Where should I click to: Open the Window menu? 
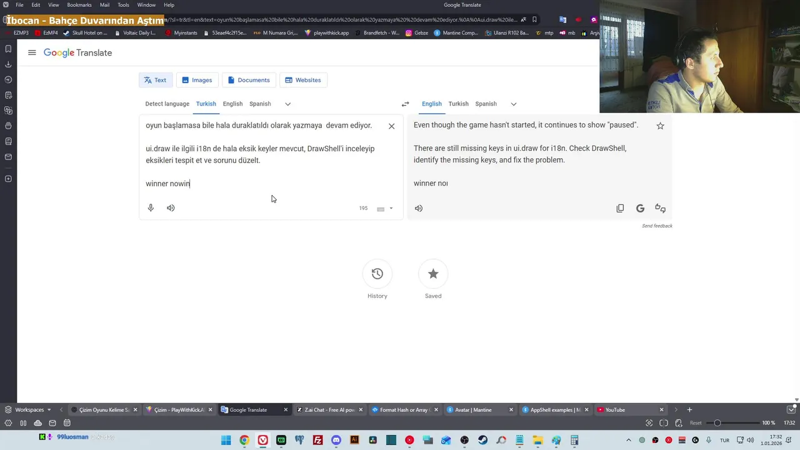coord(146,5)
